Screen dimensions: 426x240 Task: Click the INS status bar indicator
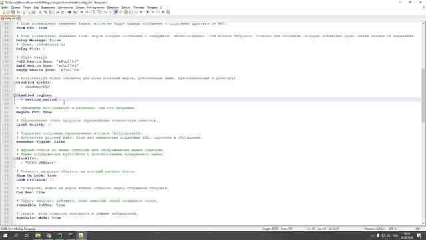(418, 229)
